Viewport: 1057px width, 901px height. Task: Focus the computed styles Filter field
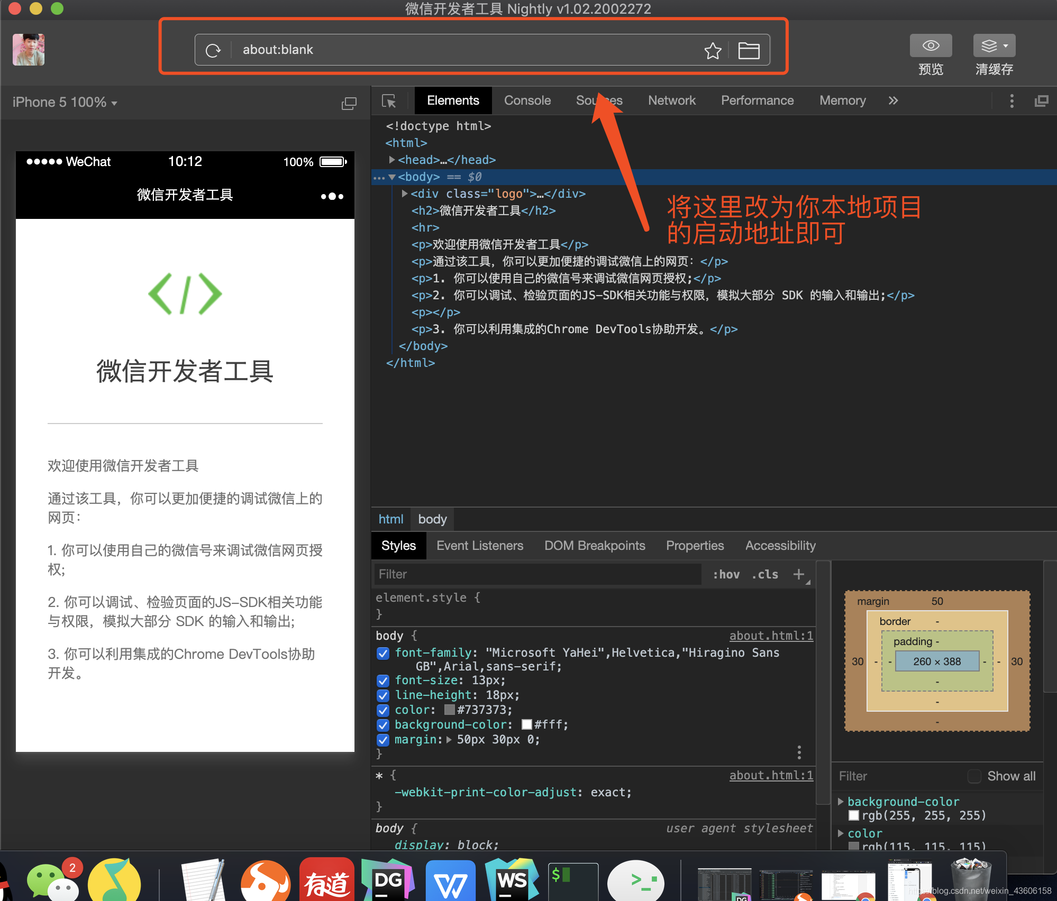pyautogui.click(x=899, y=776)
